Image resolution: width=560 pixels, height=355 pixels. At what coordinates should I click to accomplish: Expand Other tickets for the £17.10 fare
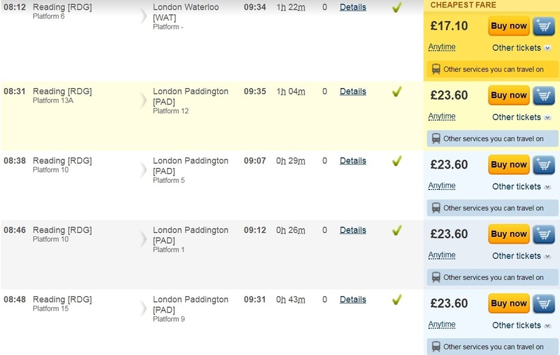pyautogui.click(x=521, y=48)
